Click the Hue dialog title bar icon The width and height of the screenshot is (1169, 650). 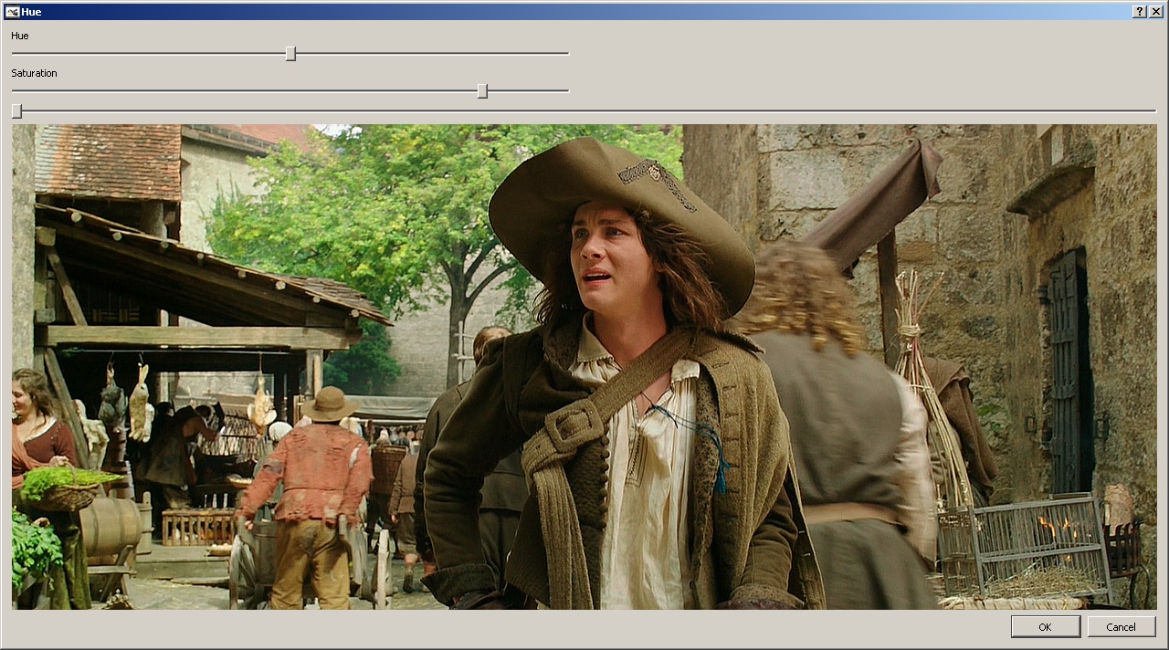point(12,12)
